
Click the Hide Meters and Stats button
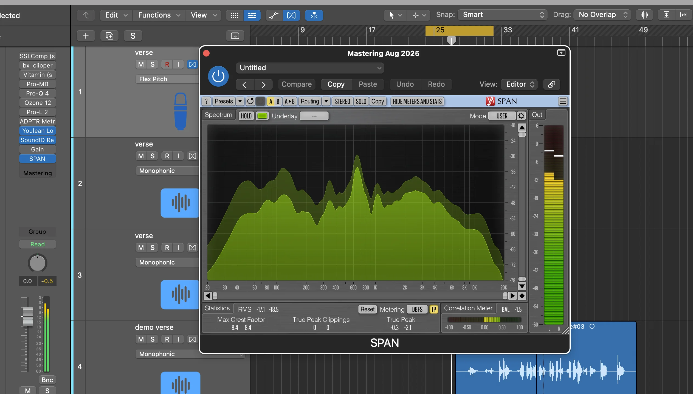click(417, 101)
